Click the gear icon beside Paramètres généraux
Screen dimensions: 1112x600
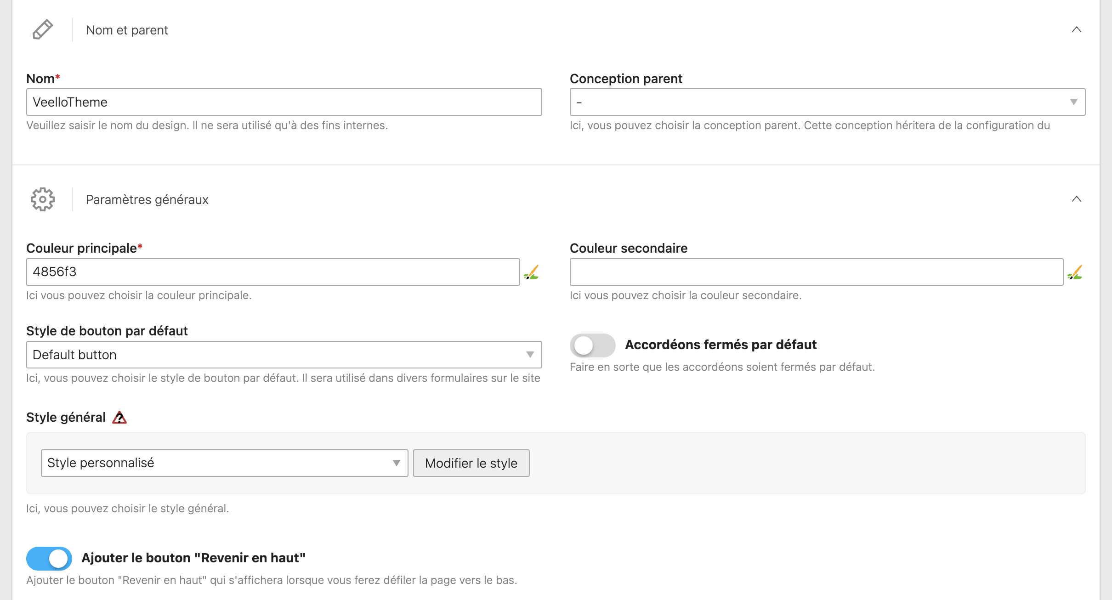[x=43, y=199]
